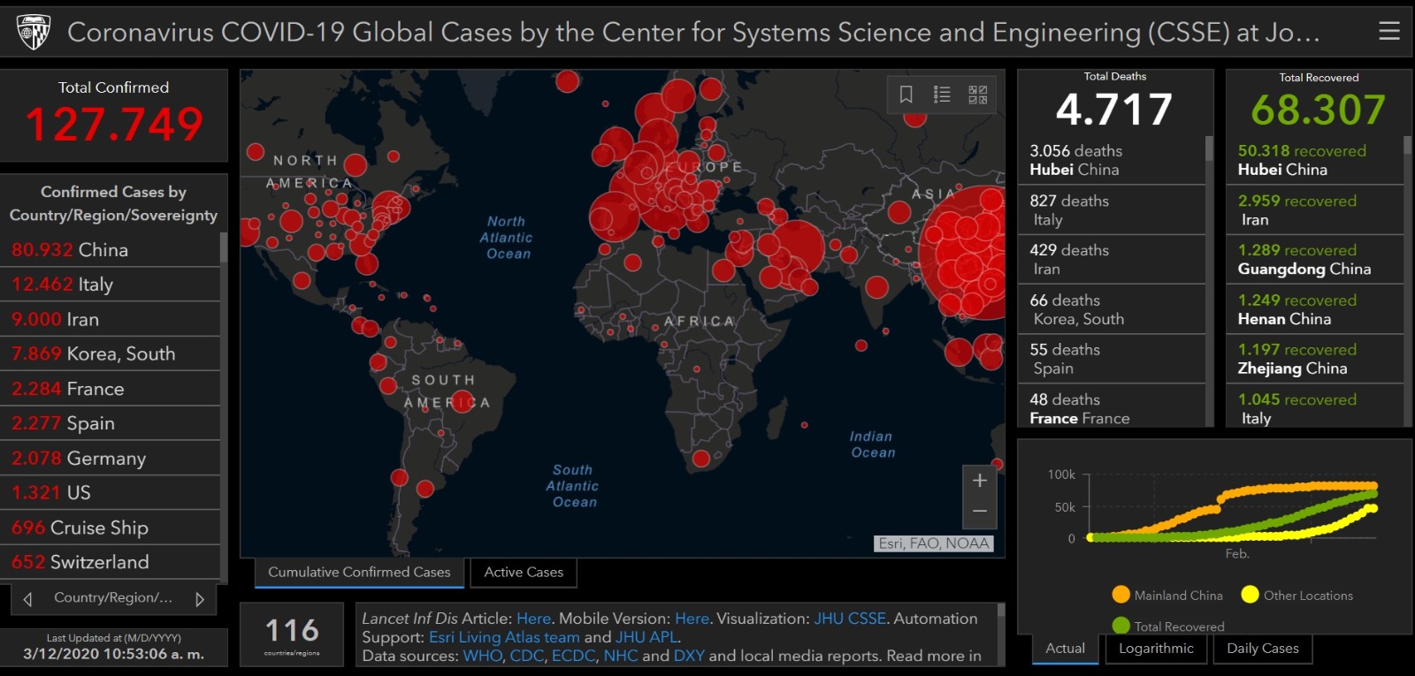This screenshot has height=676, width=1415.
Task: Follow the JHU CSSE link
Action: (x=850, y=619)
